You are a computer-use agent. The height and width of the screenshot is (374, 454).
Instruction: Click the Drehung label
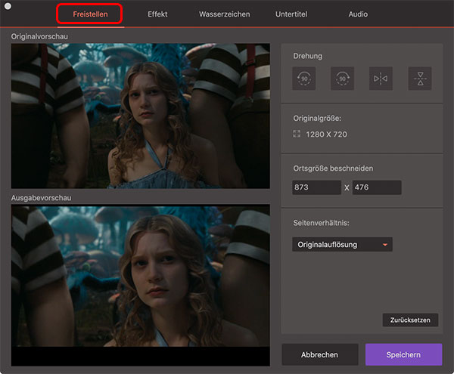pos(307,56)
